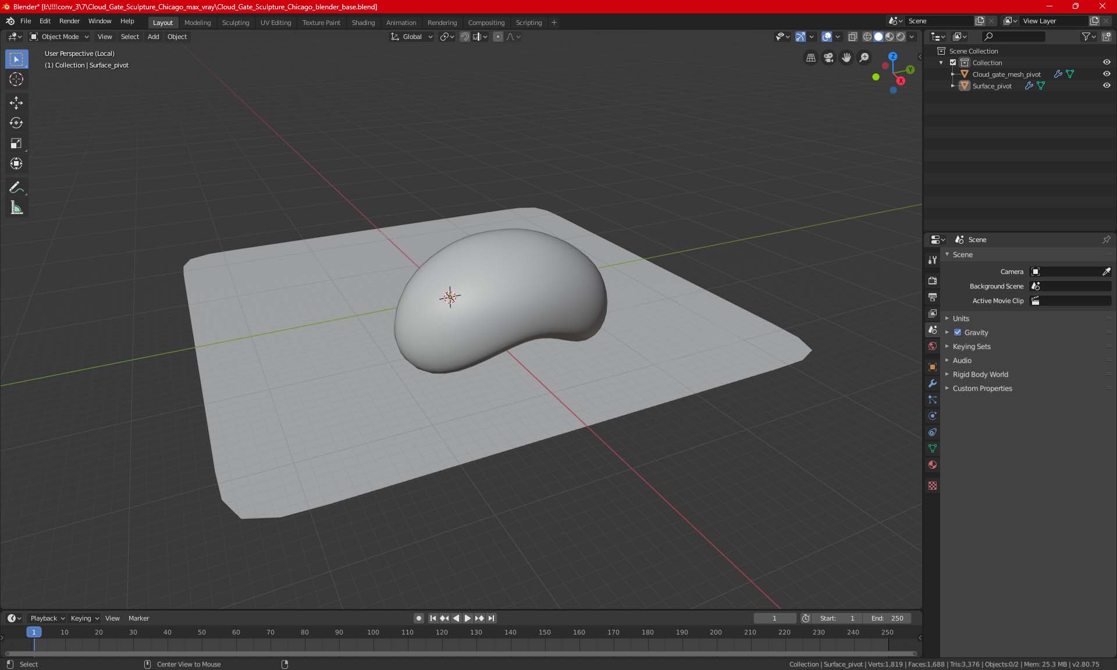This screenshot has height=670, width=1117.
Task: Open the Add menu in viewport header
Action: [x=153, y=37]
